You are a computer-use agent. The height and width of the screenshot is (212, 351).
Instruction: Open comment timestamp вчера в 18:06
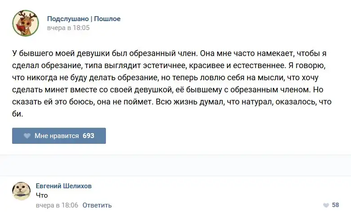57,205
